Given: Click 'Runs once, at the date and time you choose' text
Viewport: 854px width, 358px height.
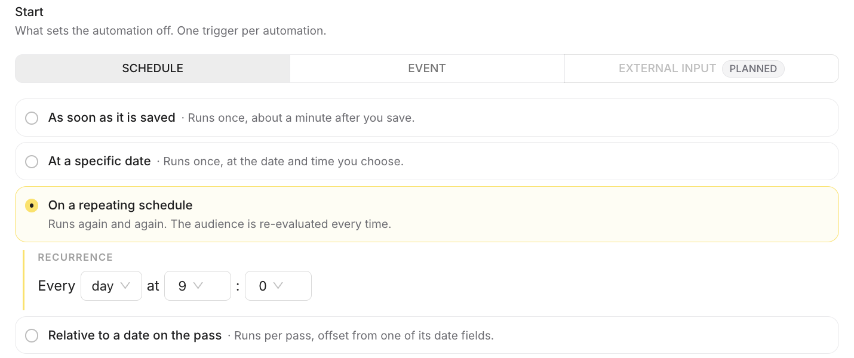Looking at the screenshot, I should coord(283,162).
